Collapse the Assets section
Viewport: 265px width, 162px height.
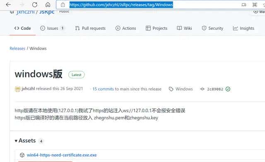point(25,140)
